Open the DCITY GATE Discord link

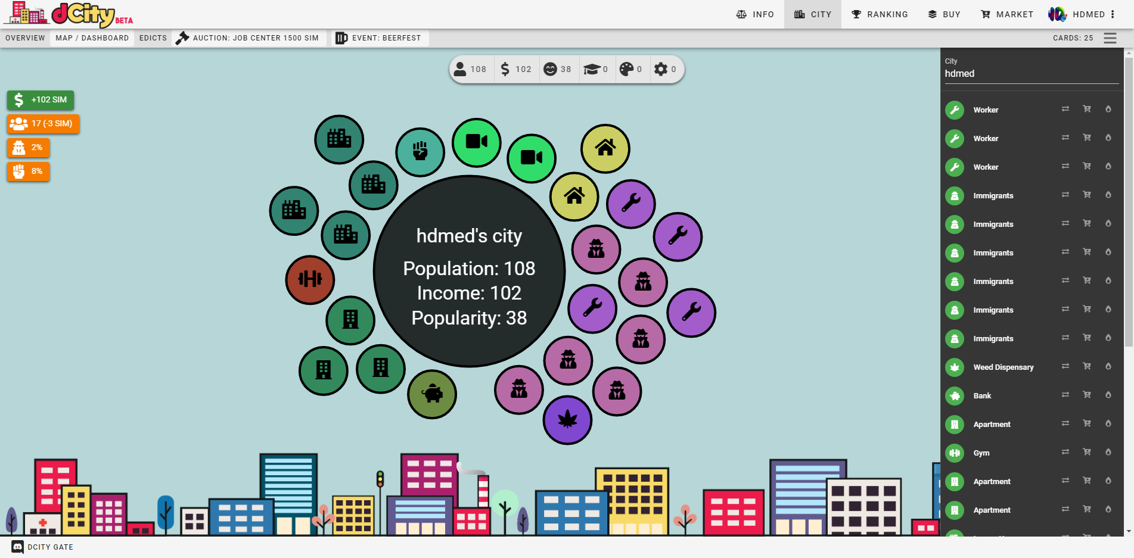click(43, 547)
